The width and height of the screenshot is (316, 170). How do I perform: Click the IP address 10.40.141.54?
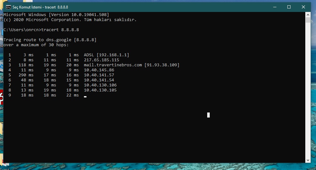click(99, 80)
